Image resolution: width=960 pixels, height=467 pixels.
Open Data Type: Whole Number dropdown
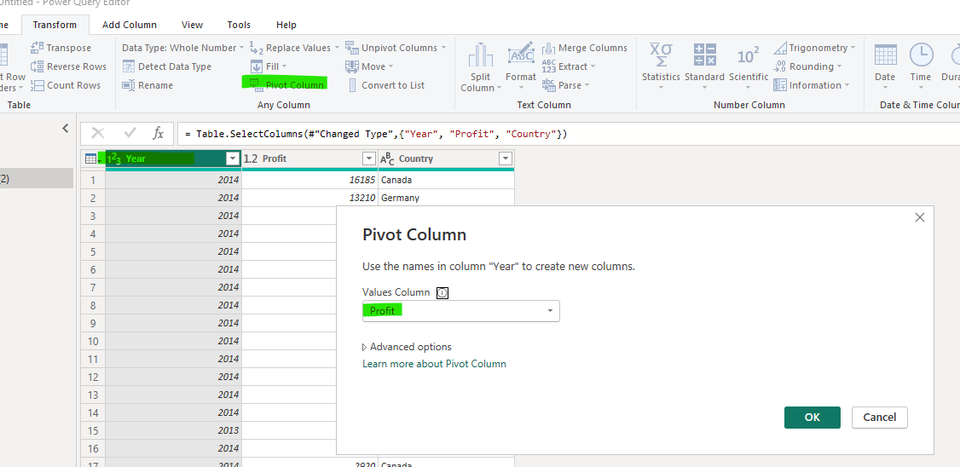(x=182, y=48)
